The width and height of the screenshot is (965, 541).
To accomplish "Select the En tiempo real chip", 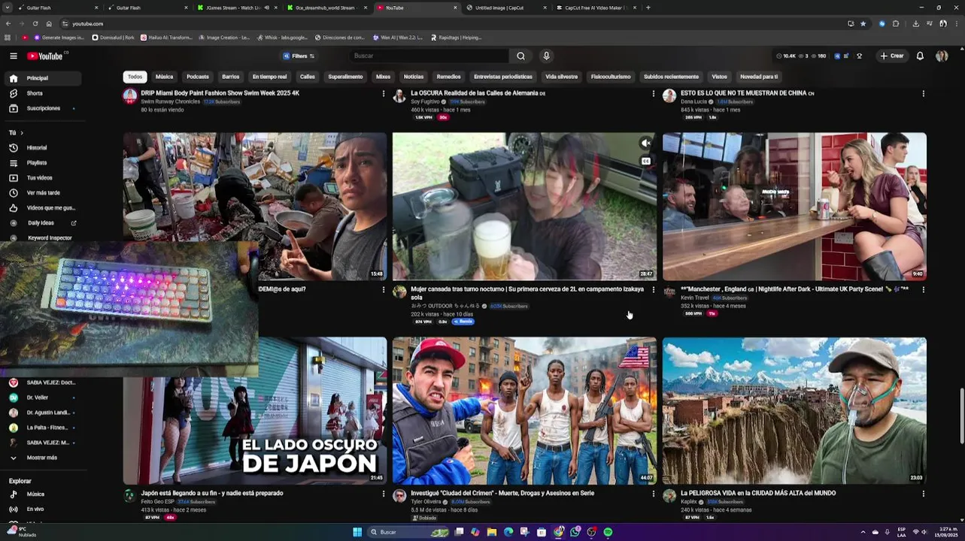I will (x=269, y=77).
